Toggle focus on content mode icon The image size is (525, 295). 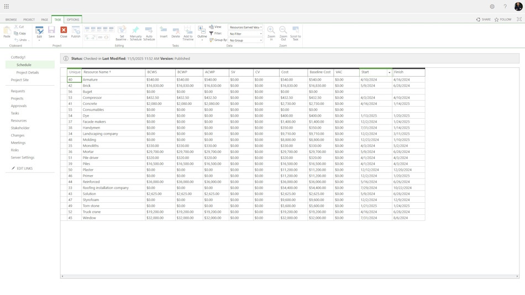pos(519,19)
